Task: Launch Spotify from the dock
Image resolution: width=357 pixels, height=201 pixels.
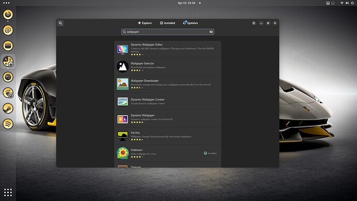Action: 8,124
